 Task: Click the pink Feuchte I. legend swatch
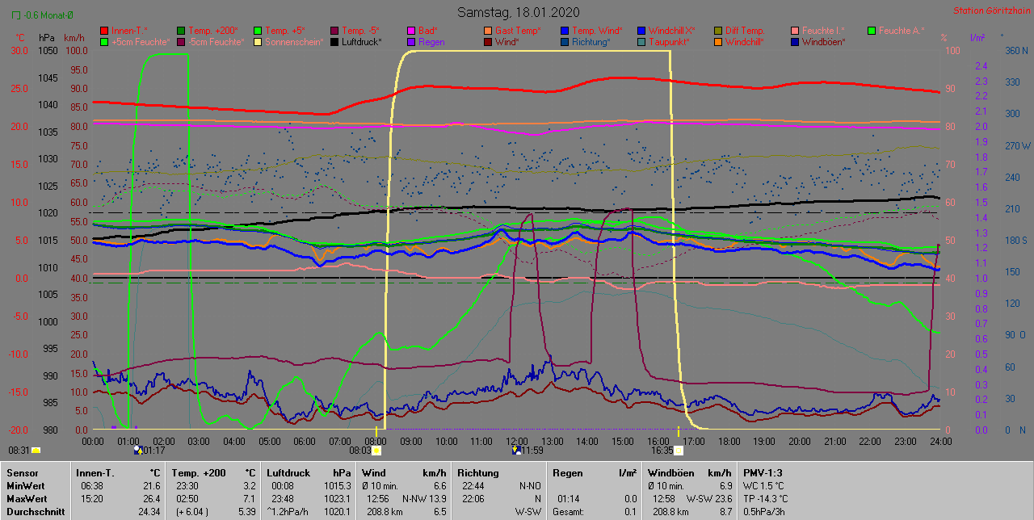tap(795, 31)
